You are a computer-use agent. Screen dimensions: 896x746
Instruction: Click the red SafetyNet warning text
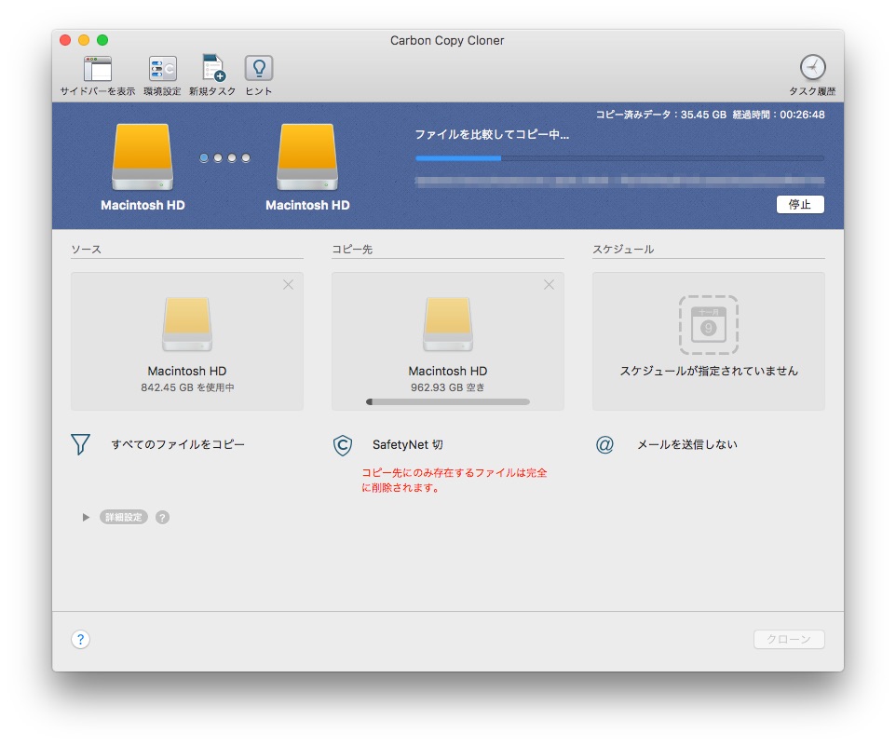455,481
